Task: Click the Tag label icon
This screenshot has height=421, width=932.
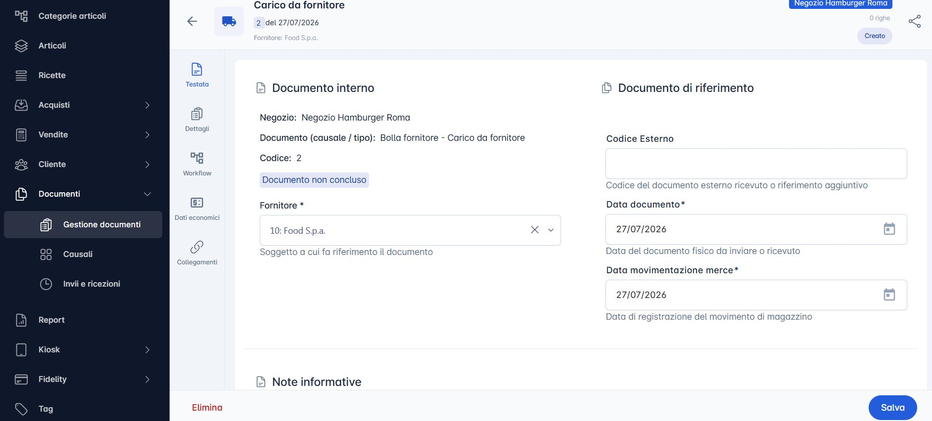Action: pyautogui.click(x=21, y=409)
